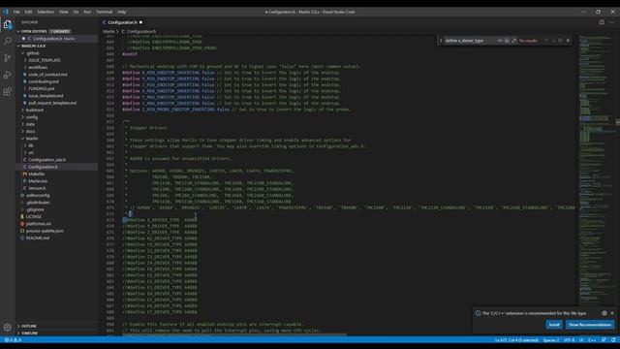
Task: Select the Configuration.h editor tab
Action: click(x=123, y=22)
